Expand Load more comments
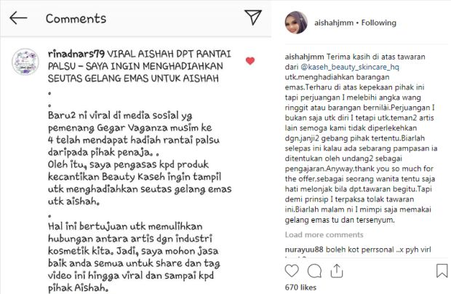Image resolution: width=451 pixels, height=294 pixels. pos(324,235)
